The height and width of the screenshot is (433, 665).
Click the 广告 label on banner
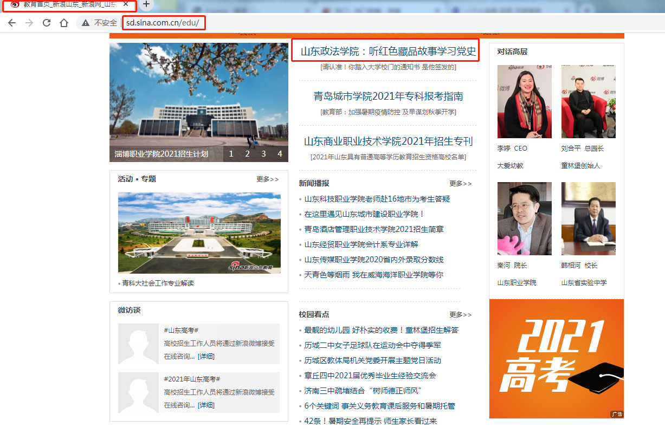pos(617,414)
